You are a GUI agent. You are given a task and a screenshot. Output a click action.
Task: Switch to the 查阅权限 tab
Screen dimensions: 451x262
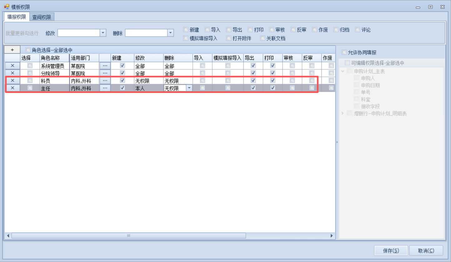click(42, 17)
